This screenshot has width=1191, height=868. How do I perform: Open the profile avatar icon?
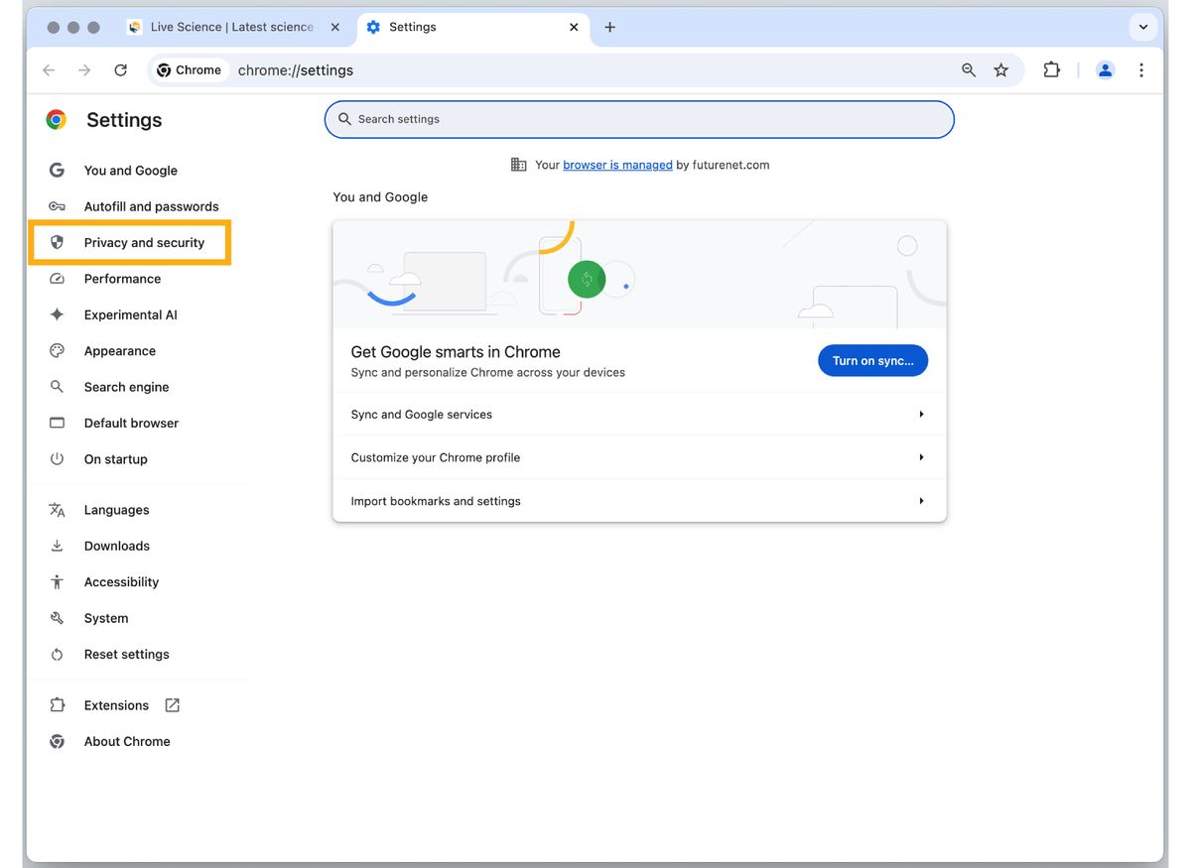point(1105,70)
